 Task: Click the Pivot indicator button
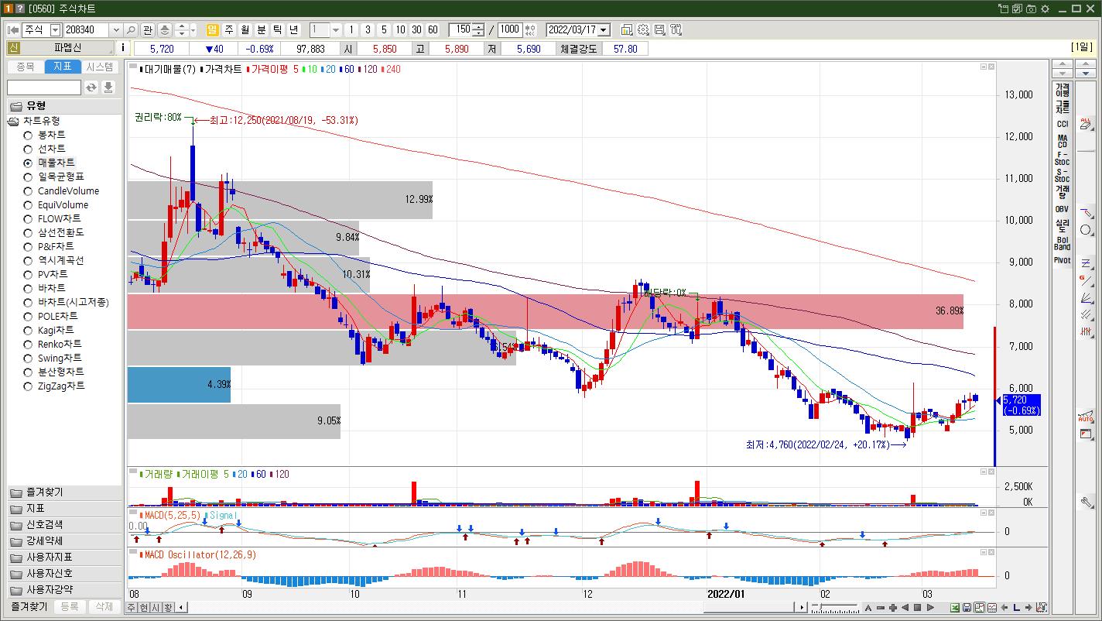click(1062, 260)
